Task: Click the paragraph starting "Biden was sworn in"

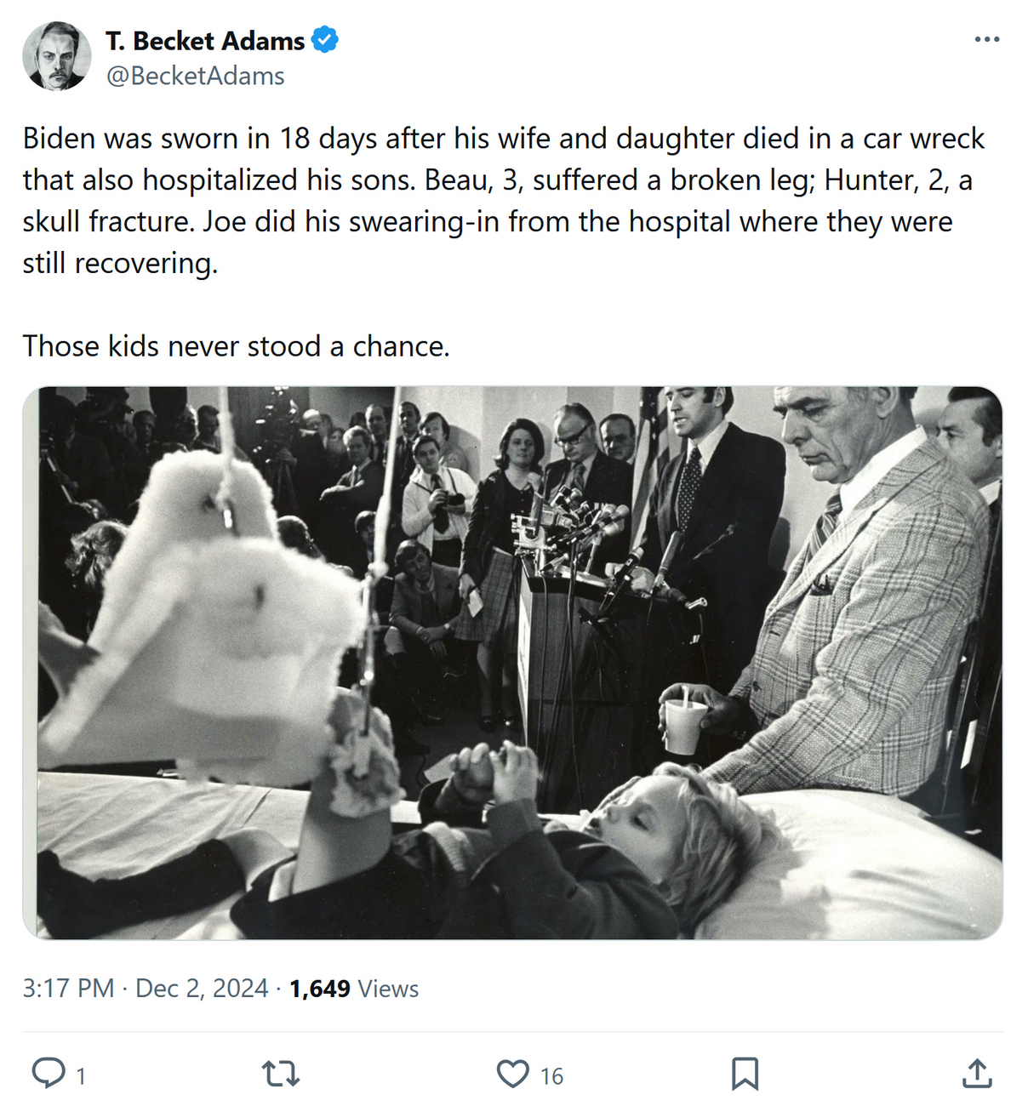Action: [x=503, y=180]
